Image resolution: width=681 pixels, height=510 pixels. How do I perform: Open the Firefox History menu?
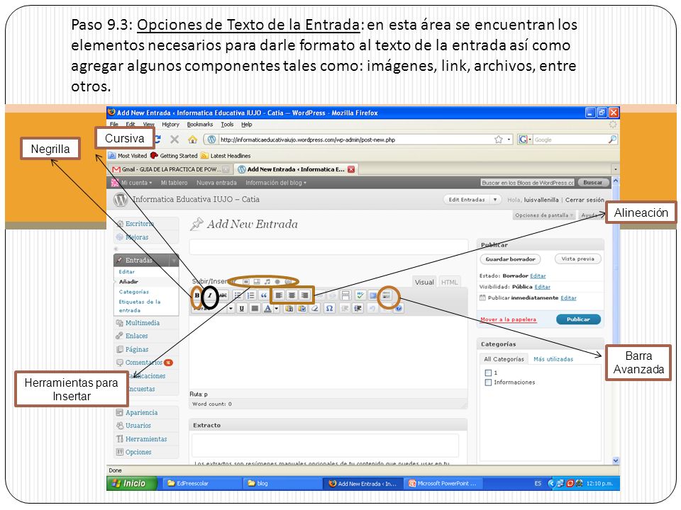tap(170, 125)
